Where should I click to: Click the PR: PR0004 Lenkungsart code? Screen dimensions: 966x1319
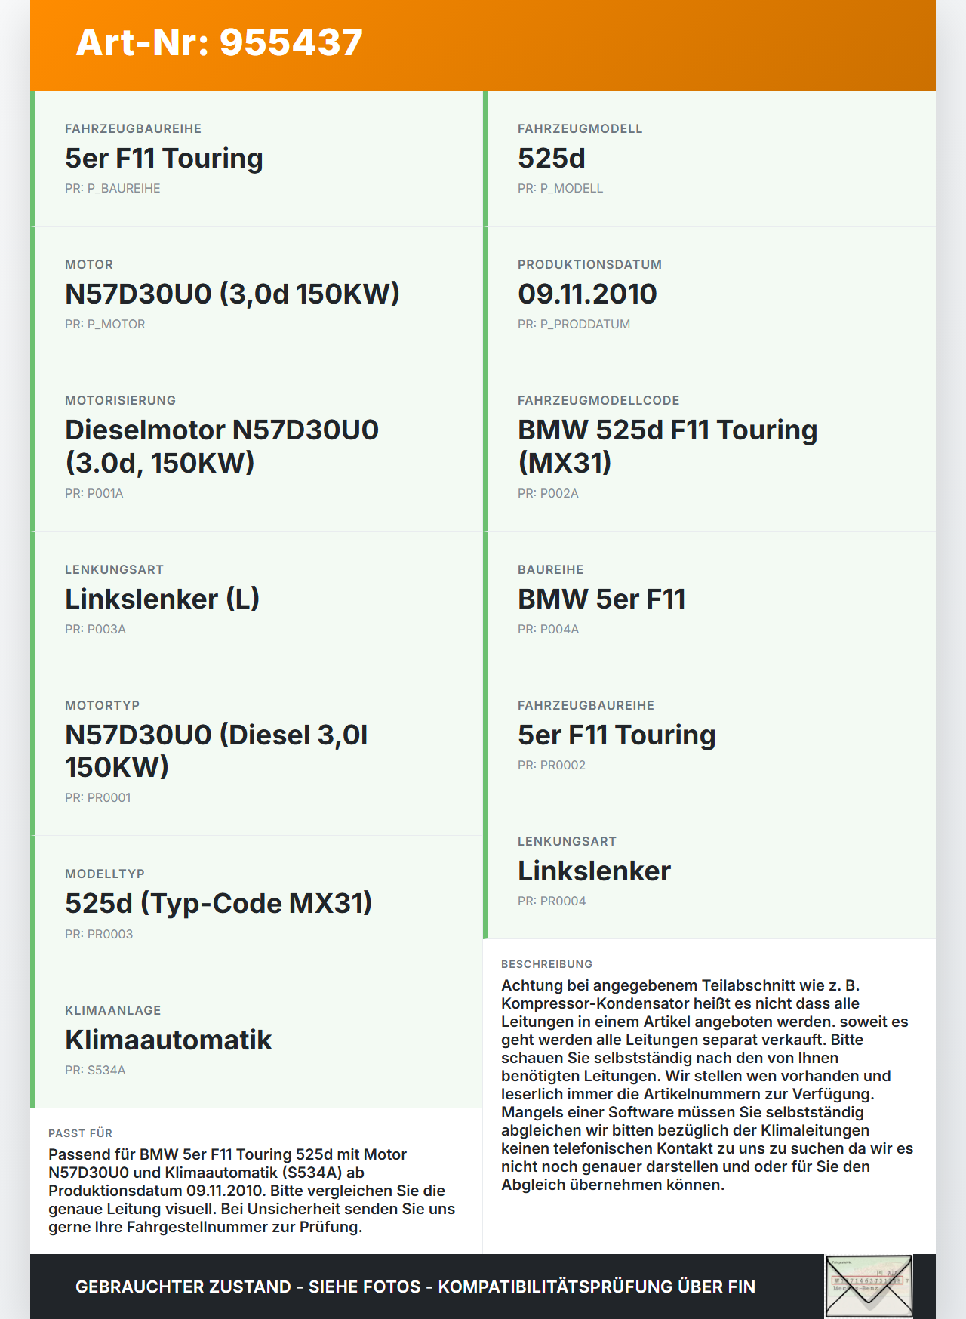(x=552, y=901)
